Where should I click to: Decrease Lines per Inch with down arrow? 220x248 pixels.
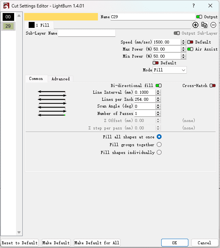158,101
